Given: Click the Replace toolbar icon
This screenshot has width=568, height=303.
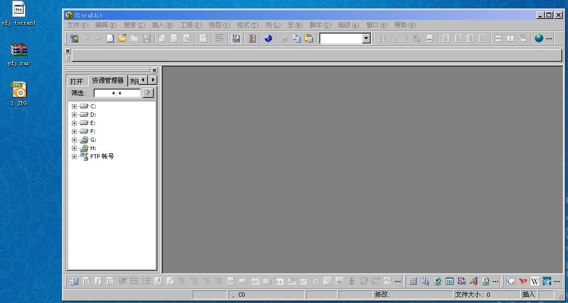Looking at the screenshot, I should [417, 38].
